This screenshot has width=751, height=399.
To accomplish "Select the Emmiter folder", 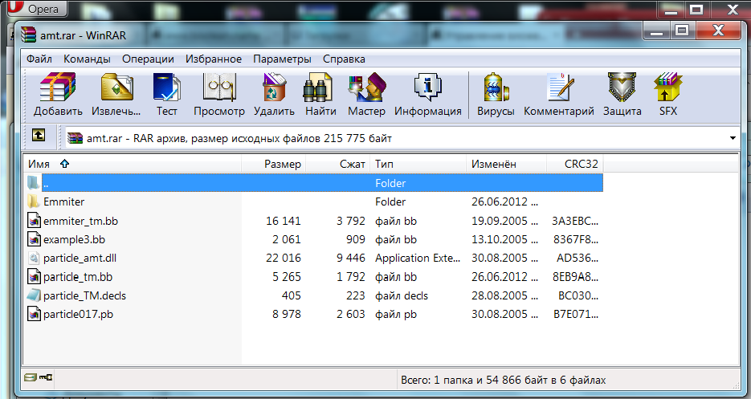I will click(x=63, y=202).
